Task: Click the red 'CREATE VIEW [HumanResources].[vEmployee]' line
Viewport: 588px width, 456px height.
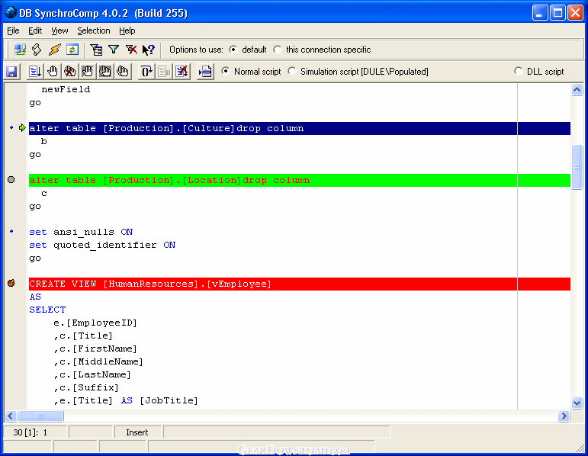Action: point(300,284)
